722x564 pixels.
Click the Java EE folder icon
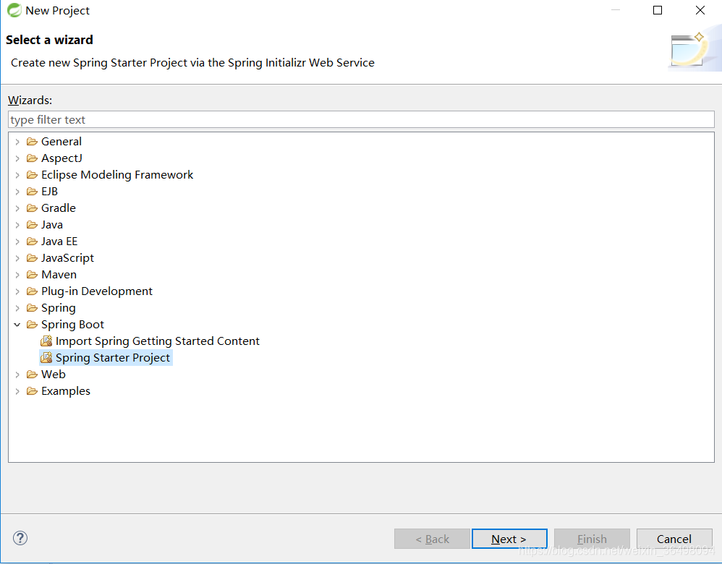32,242
